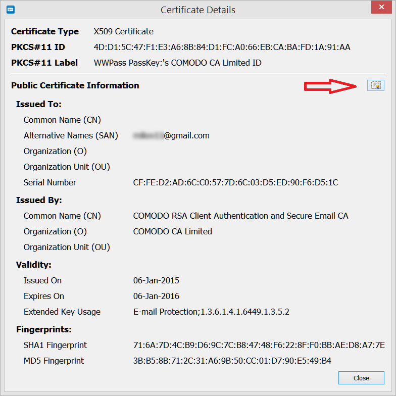396x396 pixels.
Task: Click the 'Validity:' section heading
Action: (x=33, y=265)
